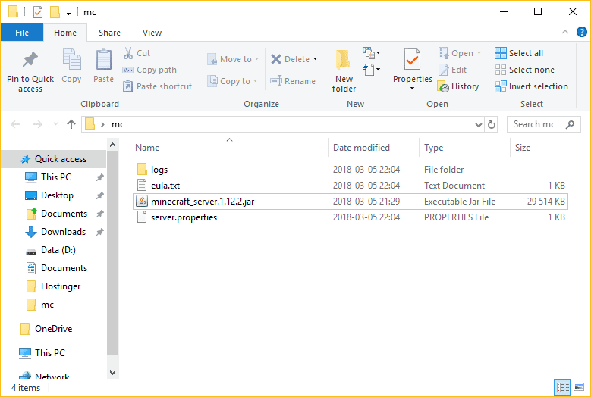Click the New folder icon in title bar toolbar
The height and width of the screenshot is (397, 591).
(x=55, y=12)
